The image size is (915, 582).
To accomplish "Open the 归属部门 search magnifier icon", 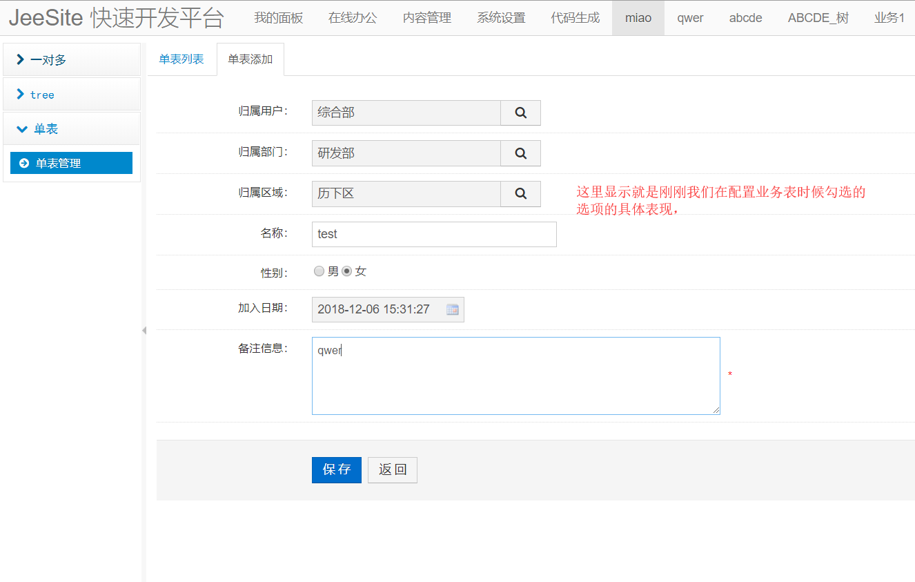I will click(520, 153).
